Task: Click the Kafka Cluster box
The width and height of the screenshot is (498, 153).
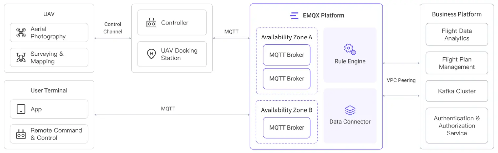Action: 457,91
